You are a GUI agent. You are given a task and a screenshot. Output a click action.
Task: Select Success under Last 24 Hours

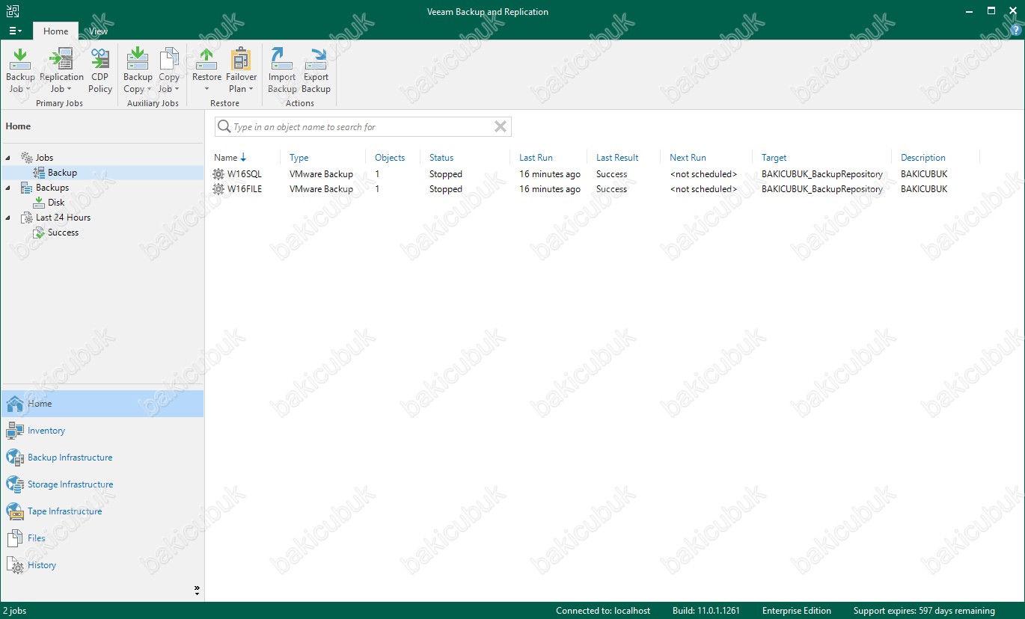(x=63, y=232)
